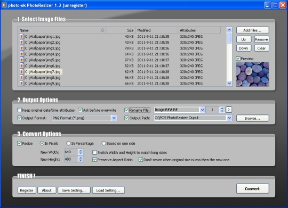This screenshot has height=208, width=288.
Task: Sort files by the Name column header
Action: [x=62, y=30]
